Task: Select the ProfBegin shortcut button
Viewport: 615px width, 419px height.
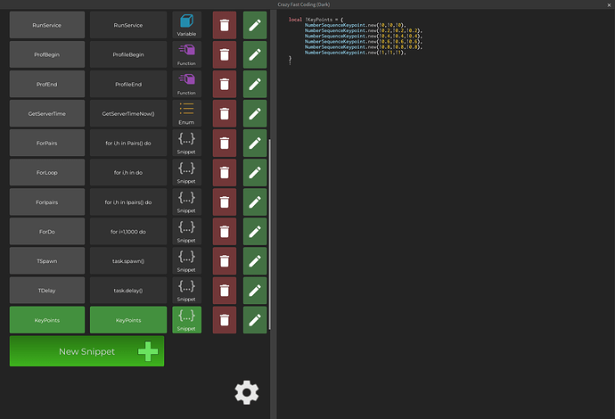Action: click(47, 54)
